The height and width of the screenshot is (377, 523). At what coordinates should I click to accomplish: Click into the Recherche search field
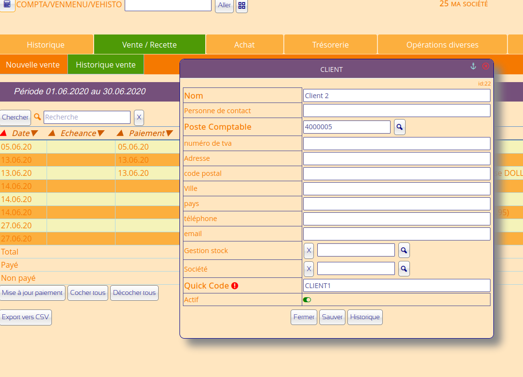coord(87,117)
